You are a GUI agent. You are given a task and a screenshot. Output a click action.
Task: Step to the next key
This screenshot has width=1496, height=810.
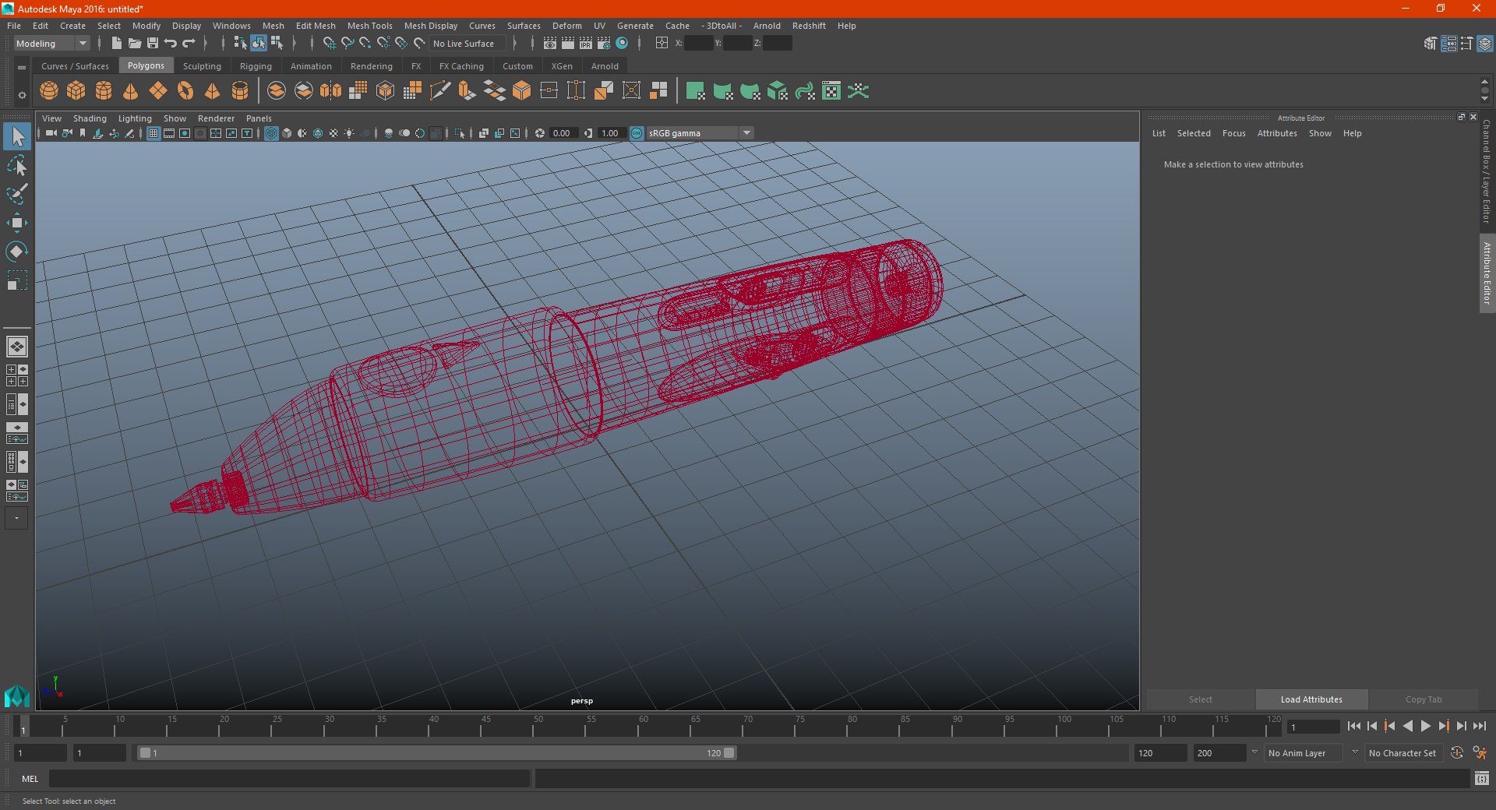(1443, 726)
